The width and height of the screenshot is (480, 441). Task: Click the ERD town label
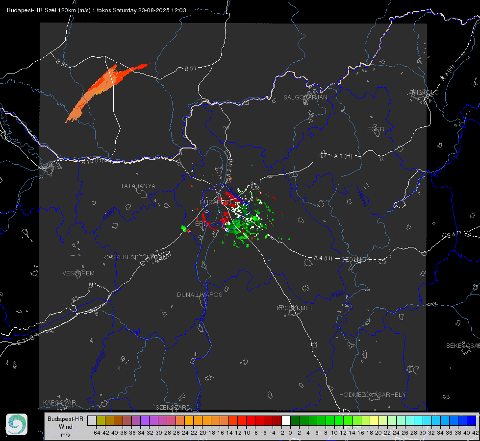coord(201,224)
